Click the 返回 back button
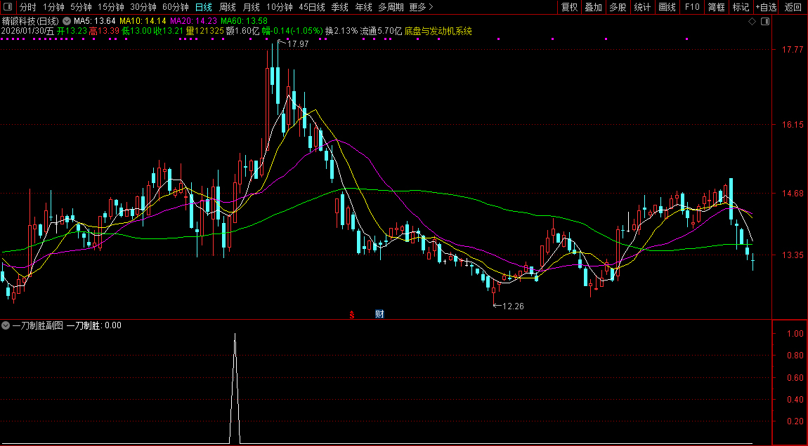 click(x=793, y=7)
